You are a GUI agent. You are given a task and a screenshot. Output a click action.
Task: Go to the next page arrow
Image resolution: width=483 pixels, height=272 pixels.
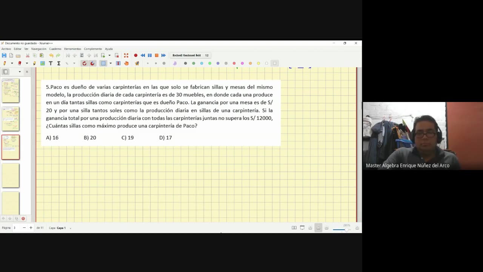pyautogui.click(x=89, y=56)
